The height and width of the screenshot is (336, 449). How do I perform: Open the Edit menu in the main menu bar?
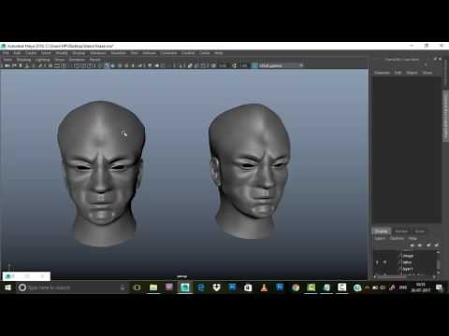click(18, 53)
